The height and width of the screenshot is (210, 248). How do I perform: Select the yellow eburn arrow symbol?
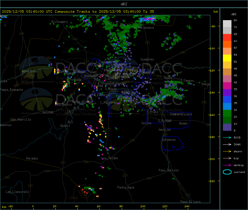[227, 151]
